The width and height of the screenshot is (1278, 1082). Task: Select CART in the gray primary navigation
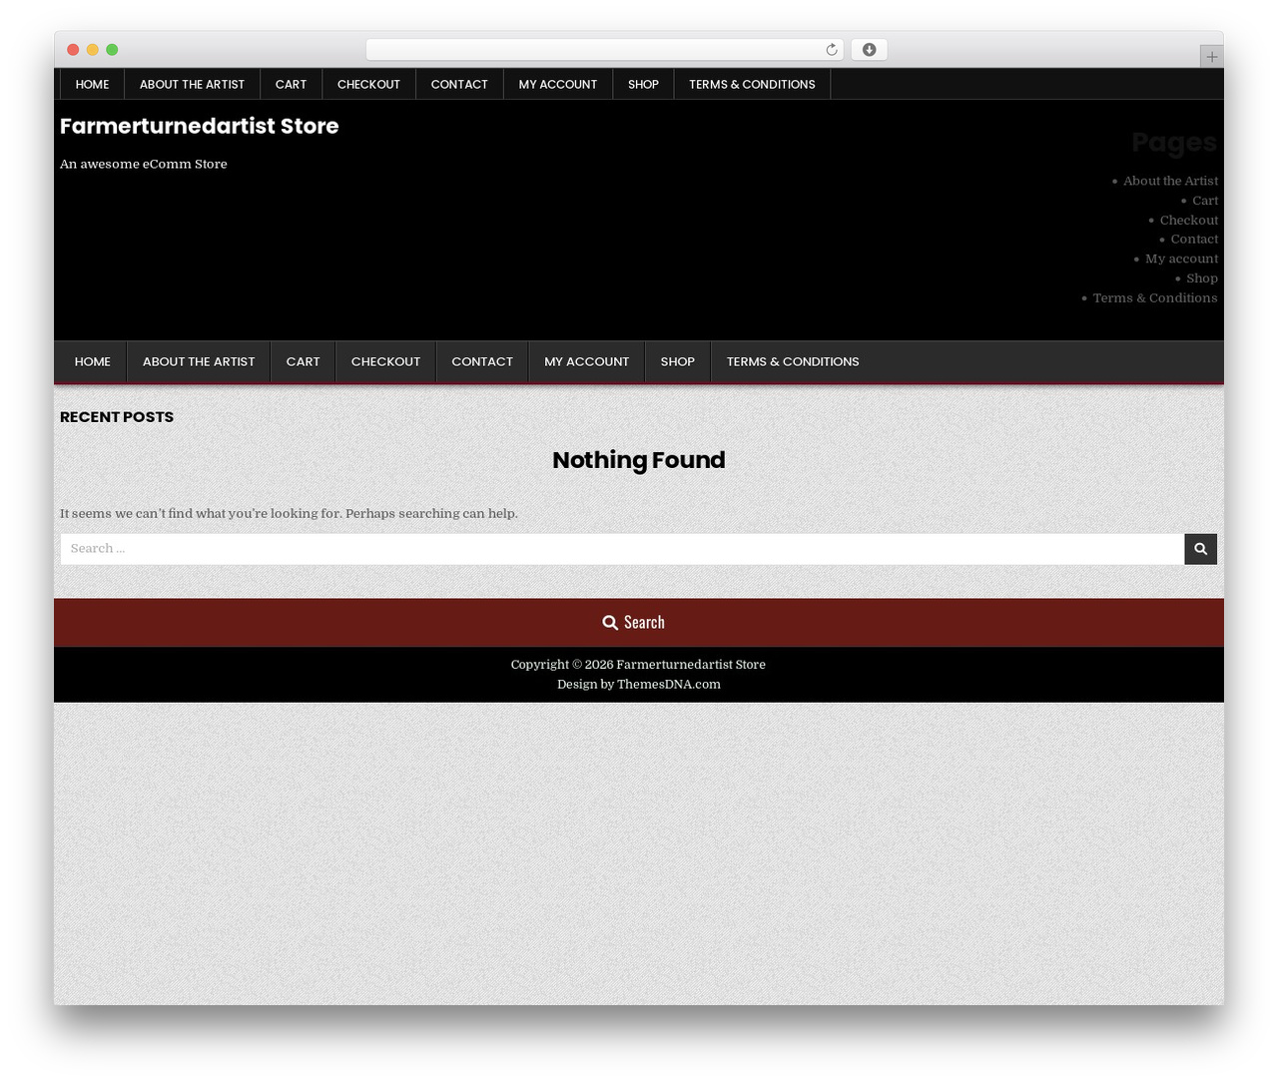pyautogui.click(x=304, y=361)
